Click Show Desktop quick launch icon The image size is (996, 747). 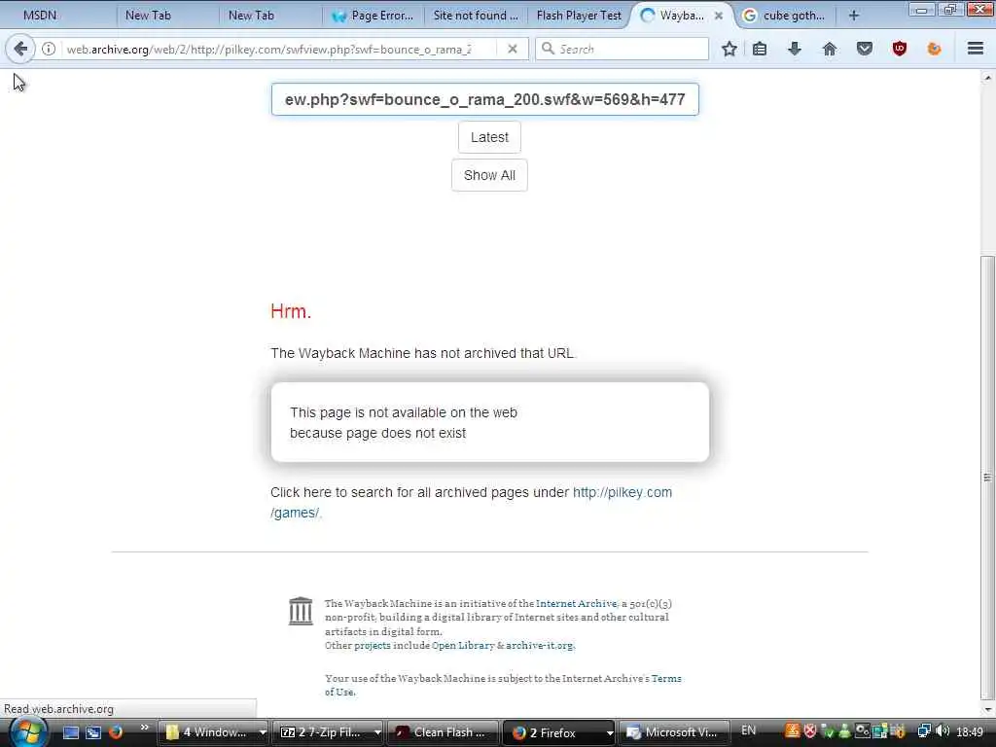coord(71,732)
